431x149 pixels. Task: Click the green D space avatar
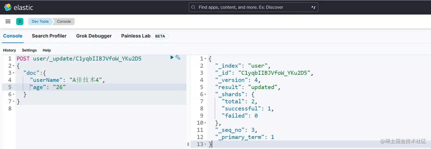coord(20,22)
